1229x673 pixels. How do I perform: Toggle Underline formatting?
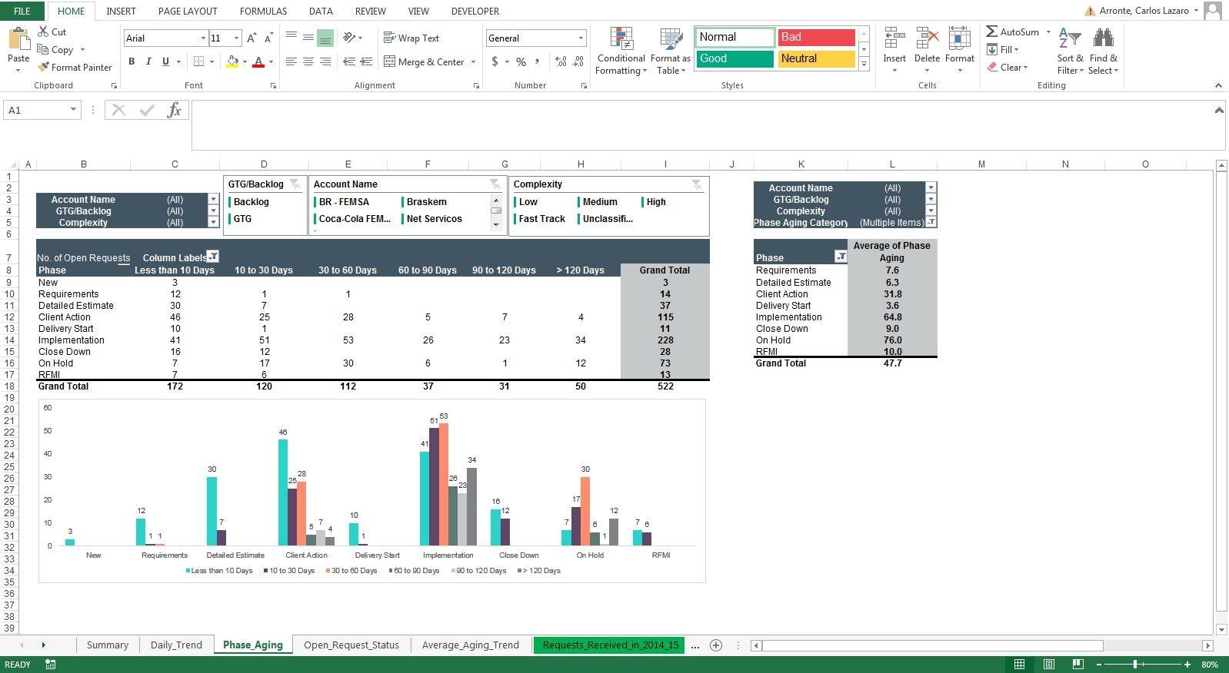pos(165,61)
